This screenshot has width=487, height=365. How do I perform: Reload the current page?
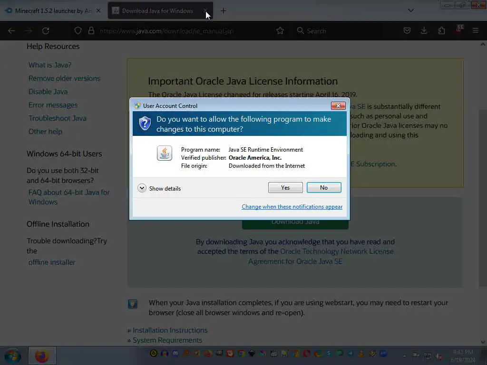pyautogui.click(x=46, y=31)
